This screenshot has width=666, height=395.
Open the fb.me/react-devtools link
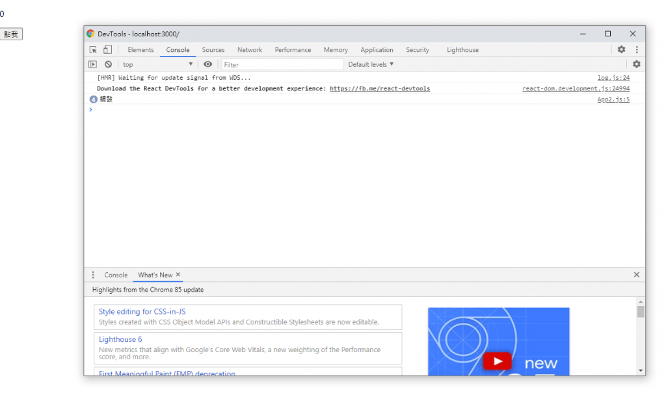pyautogui.click(x=380, y=88)
